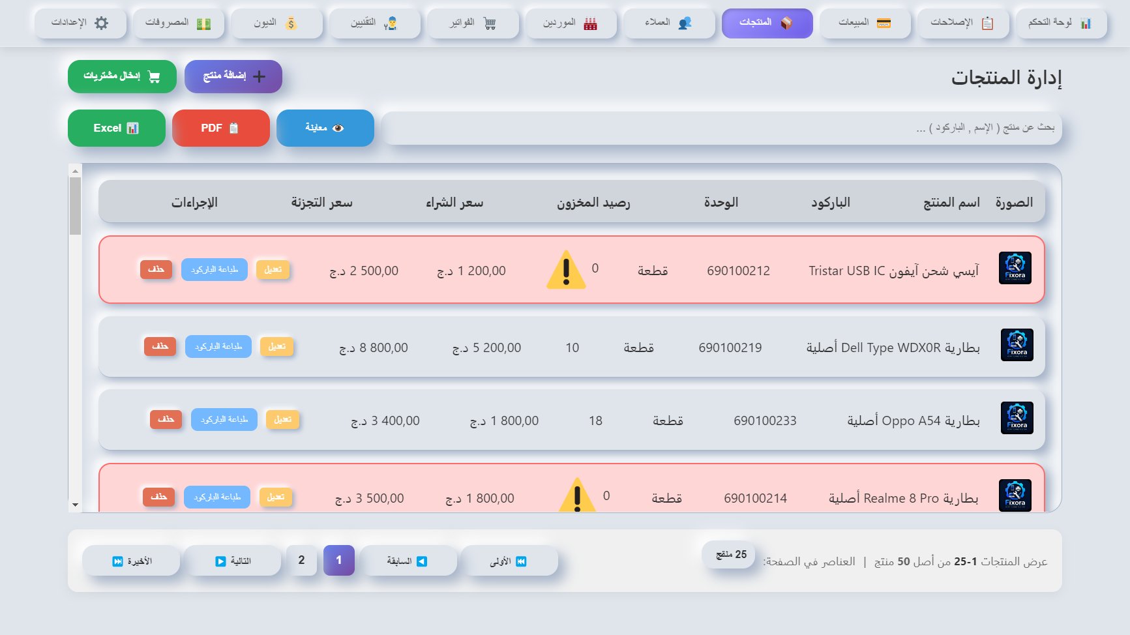Click barcode 690100219
Viewport: 1130px width, 635px height.
(730, 347)
